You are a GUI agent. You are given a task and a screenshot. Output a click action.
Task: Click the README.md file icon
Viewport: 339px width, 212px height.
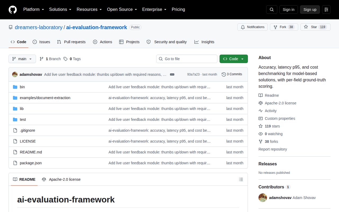(x=15, y=152)
